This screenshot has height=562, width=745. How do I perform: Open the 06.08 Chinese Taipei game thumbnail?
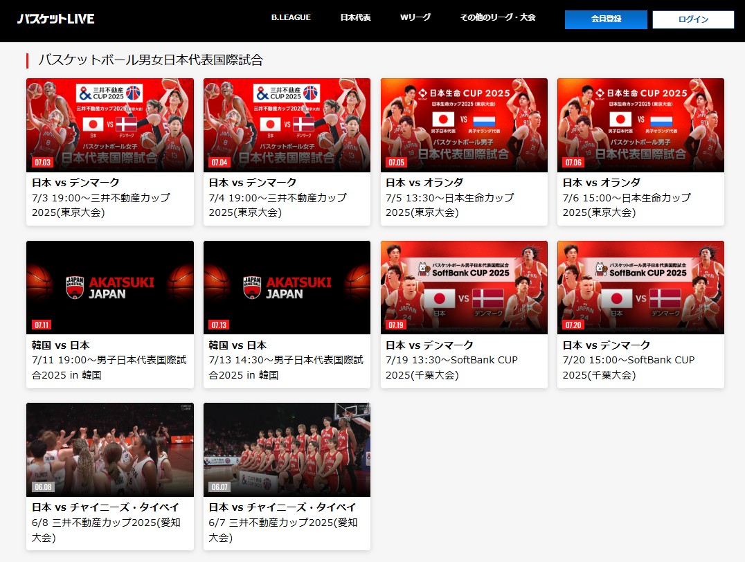coord(110,450)
